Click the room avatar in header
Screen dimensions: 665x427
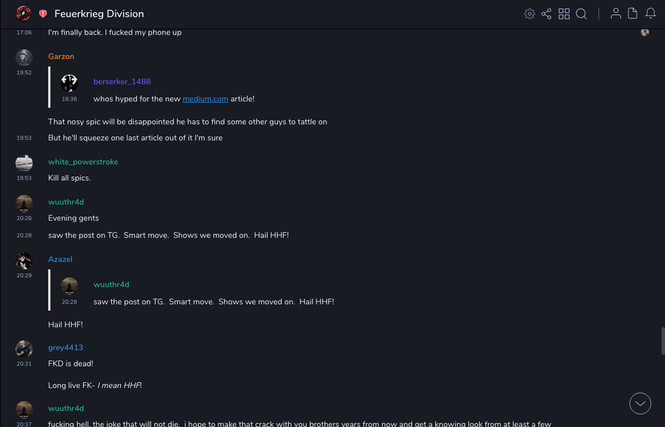coord(24,13)
